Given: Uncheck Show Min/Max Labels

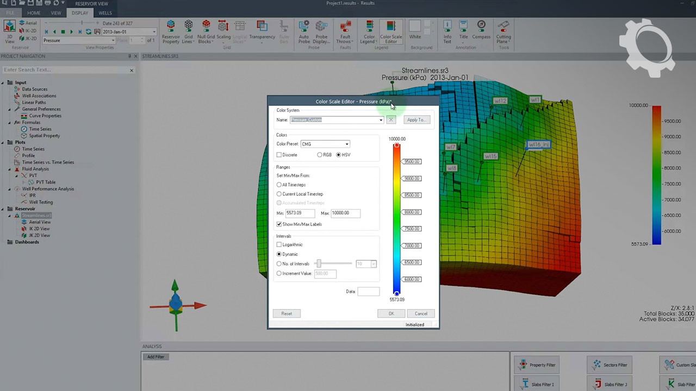Looking at the screenshot, I should 279,224.
